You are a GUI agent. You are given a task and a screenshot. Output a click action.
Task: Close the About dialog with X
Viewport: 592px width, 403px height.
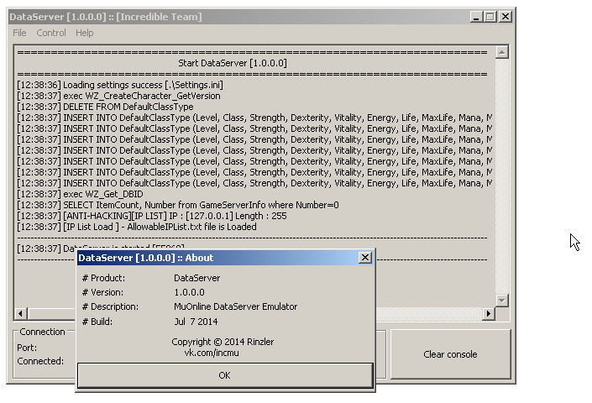coord(365,258)
